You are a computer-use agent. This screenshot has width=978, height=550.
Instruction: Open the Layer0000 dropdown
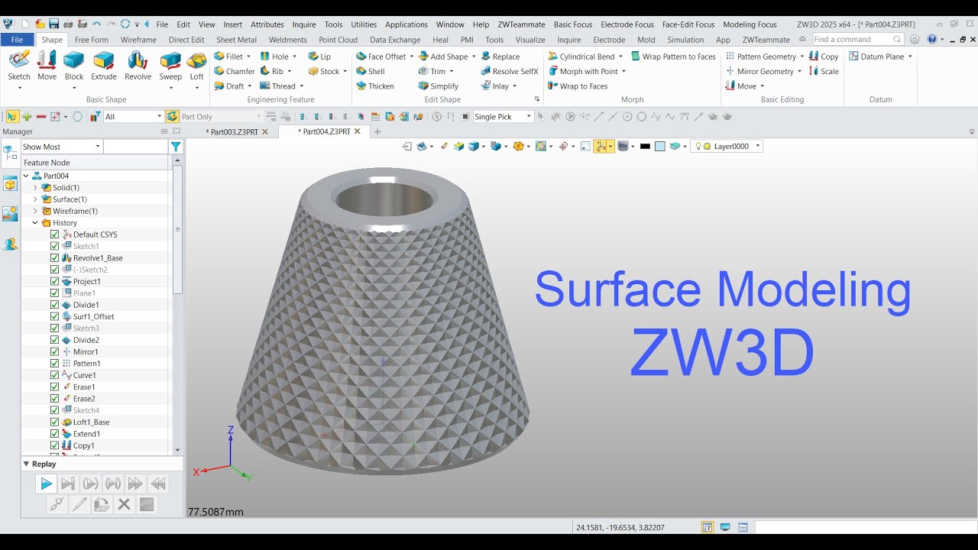point(727,146)
